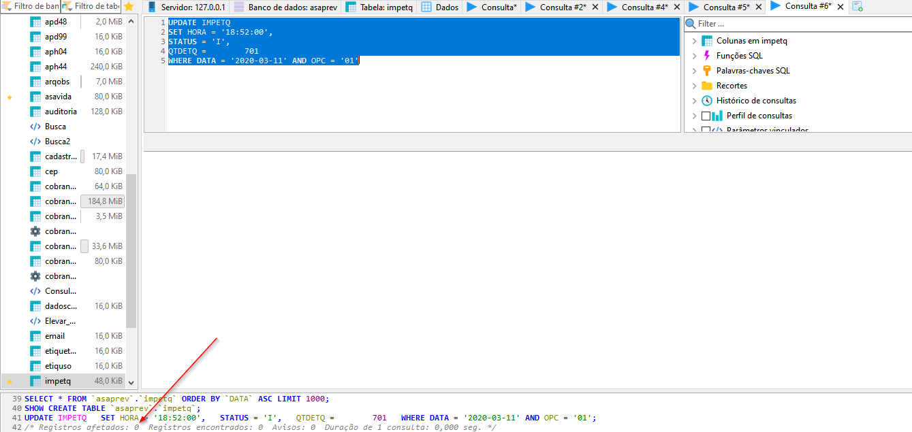Screen dimensions: 912x432
Task: Click the new query tab icon
Action: 858,7
